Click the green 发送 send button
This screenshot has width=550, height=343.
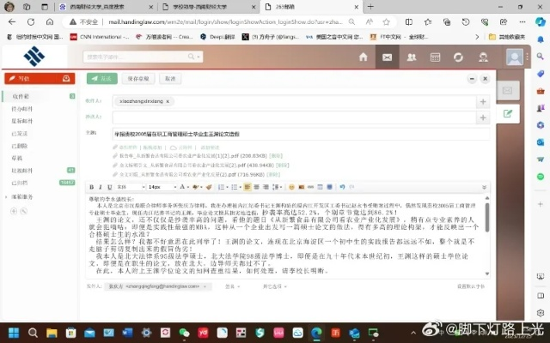pyautogui.click(x=101, y=78)
